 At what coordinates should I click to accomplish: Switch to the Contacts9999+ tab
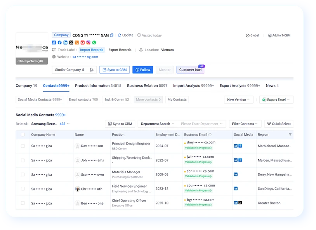click(56, 86)
